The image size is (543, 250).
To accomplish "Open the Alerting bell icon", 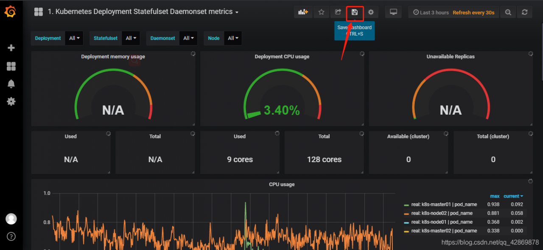I will [11, 84].
